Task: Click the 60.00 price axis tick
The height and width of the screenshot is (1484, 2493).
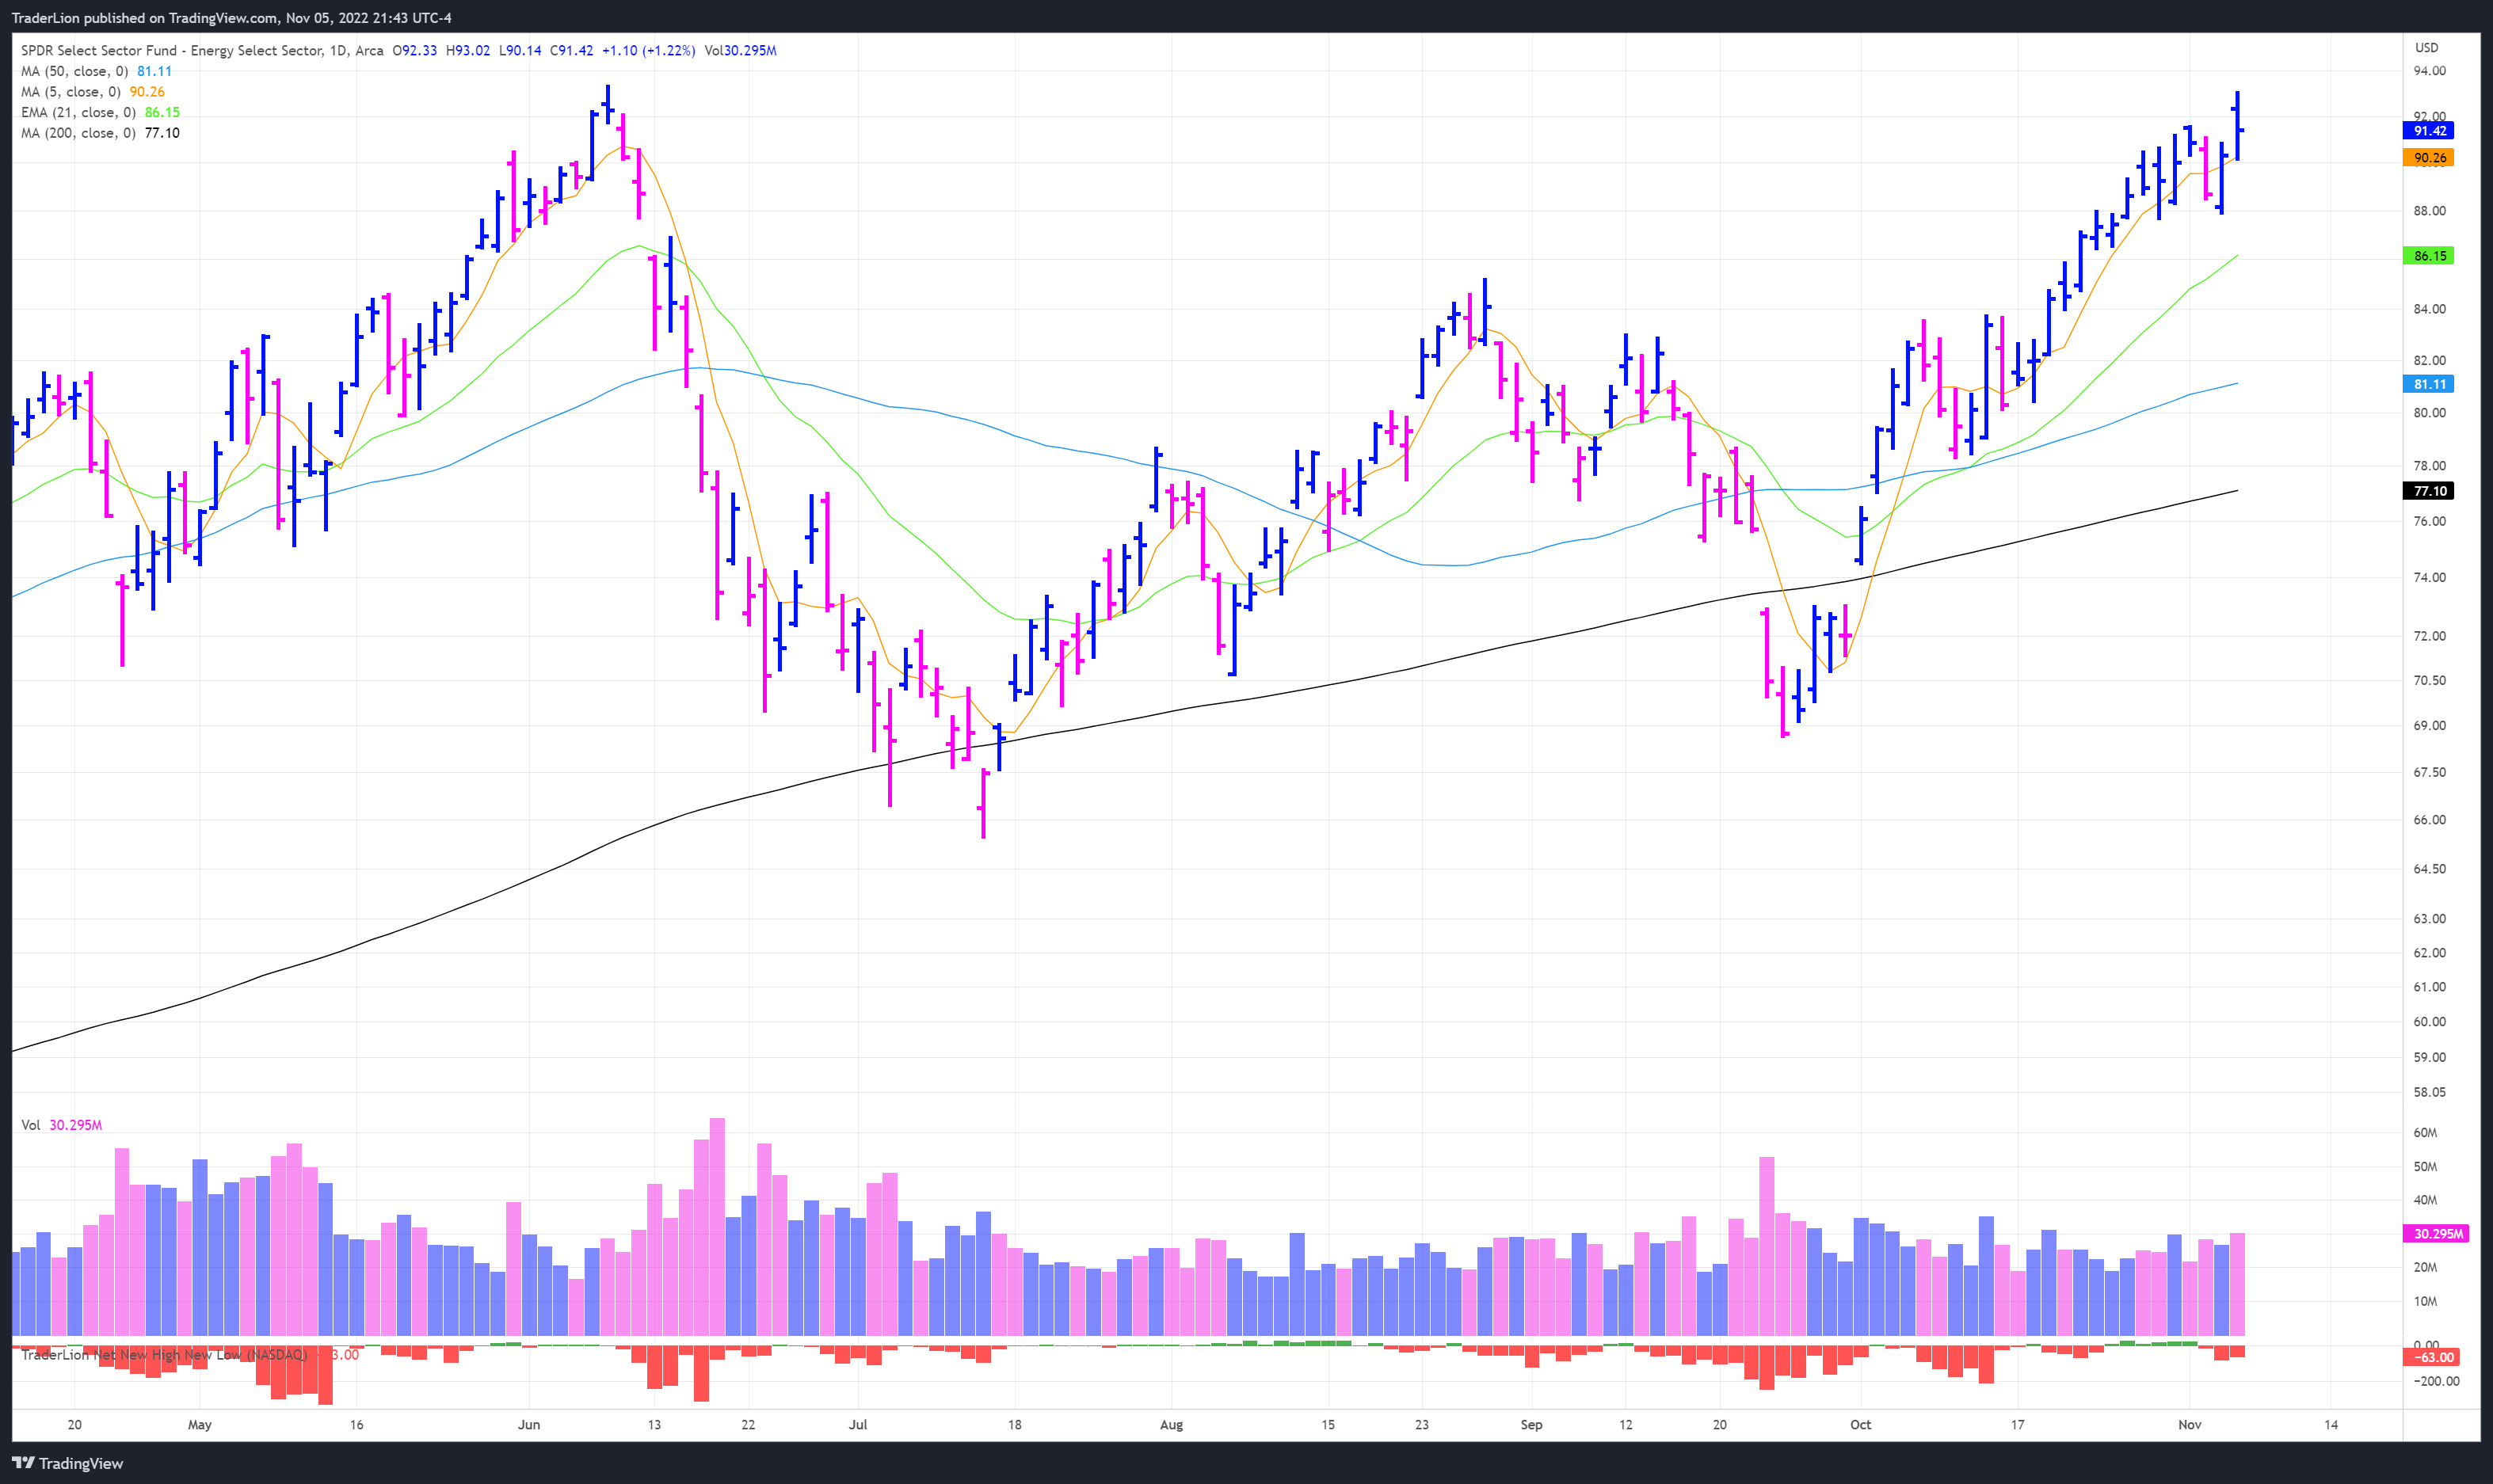Action: (x=2429, y=1022)
